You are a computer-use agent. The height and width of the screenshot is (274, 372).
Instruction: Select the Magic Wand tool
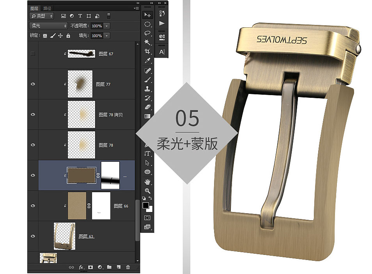[x=147, y=42]
